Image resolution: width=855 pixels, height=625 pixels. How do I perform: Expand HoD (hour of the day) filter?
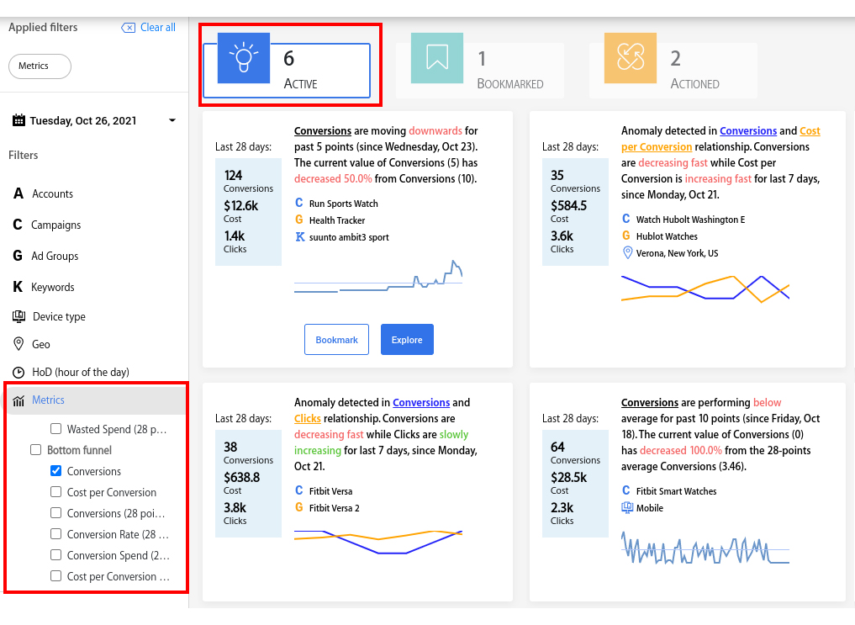pyautogui.click(x=81, y=372)
